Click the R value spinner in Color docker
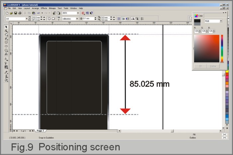This screenshot has width=233, height=155. coord(199,31)
